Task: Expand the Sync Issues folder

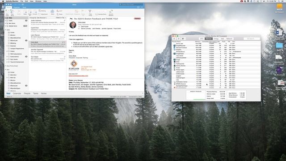Action: (x=7, y=59)
